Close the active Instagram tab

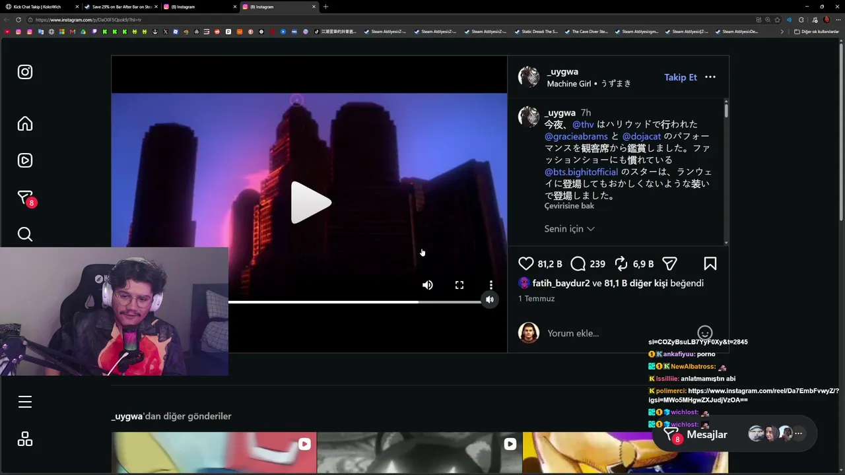click(314, 7)
